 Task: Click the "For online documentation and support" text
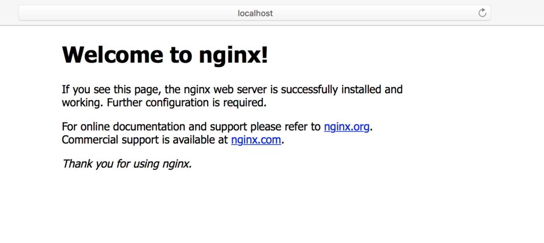pyautogui.click(x=155, y=127)
